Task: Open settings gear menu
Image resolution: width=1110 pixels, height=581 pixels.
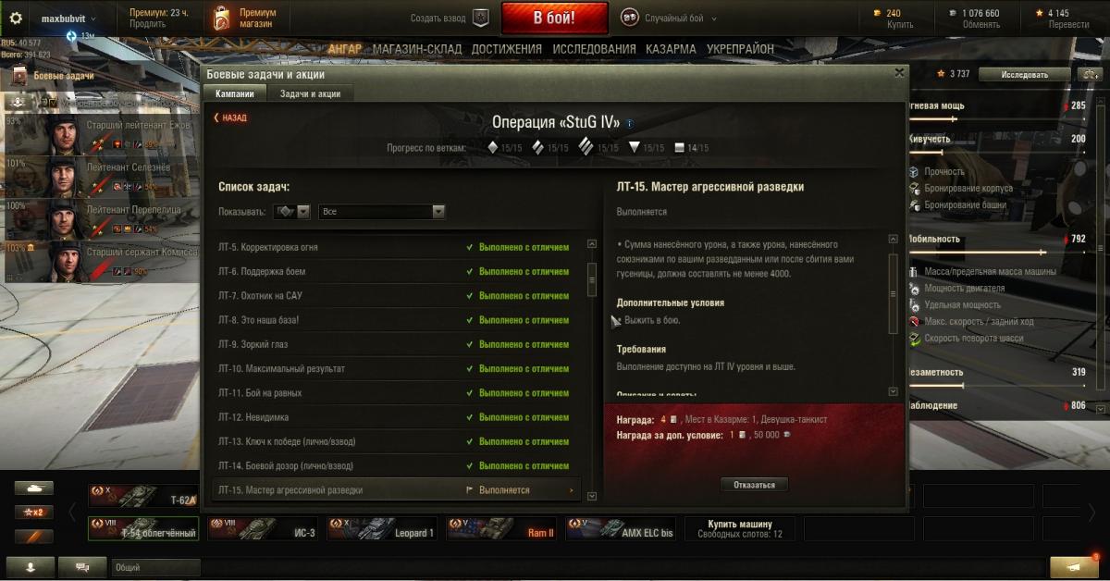Action: (17, 19)
